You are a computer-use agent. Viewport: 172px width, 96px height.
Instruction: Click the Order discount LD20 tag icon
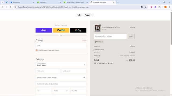pos(95,52)
